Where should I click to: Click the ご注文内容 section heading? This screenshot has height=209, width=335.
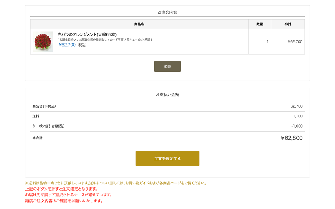167,13
